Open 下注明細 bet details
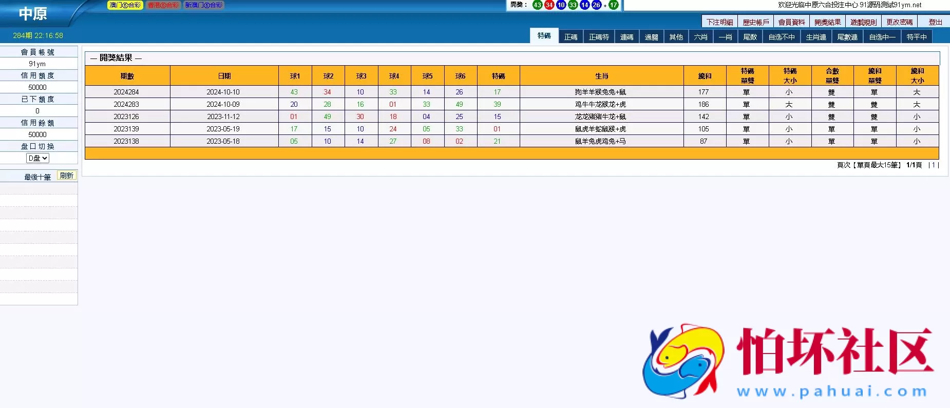Viewport: 950px width, 408px height. 719,22
